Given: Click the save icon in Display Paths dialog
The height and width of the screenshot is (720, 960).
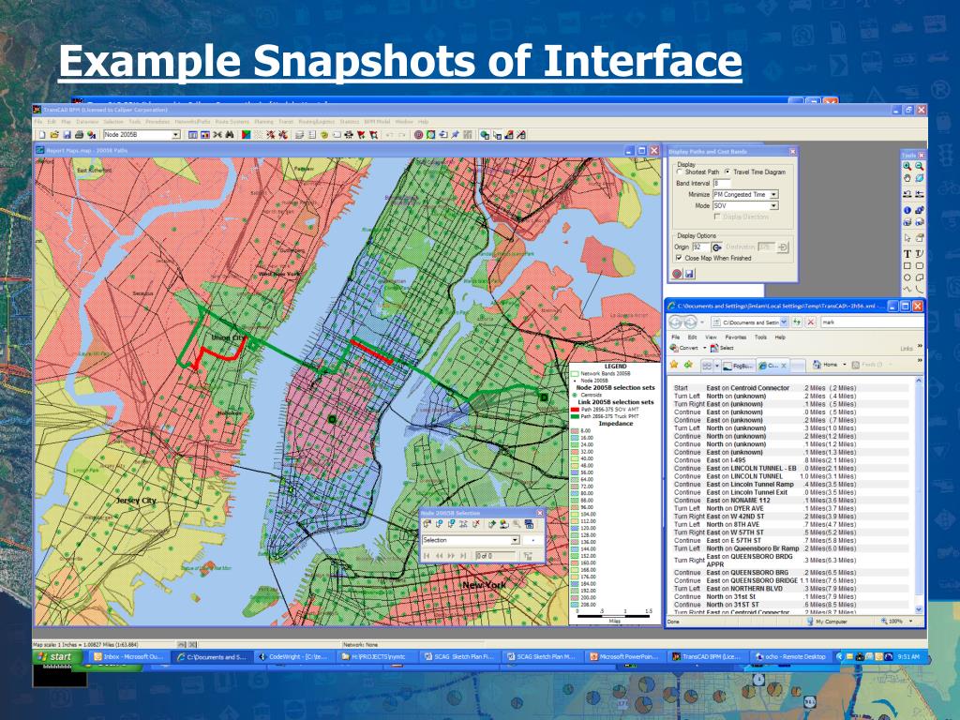Looking at the screenshot, I should pyautogui.click(x=690, y=274).
